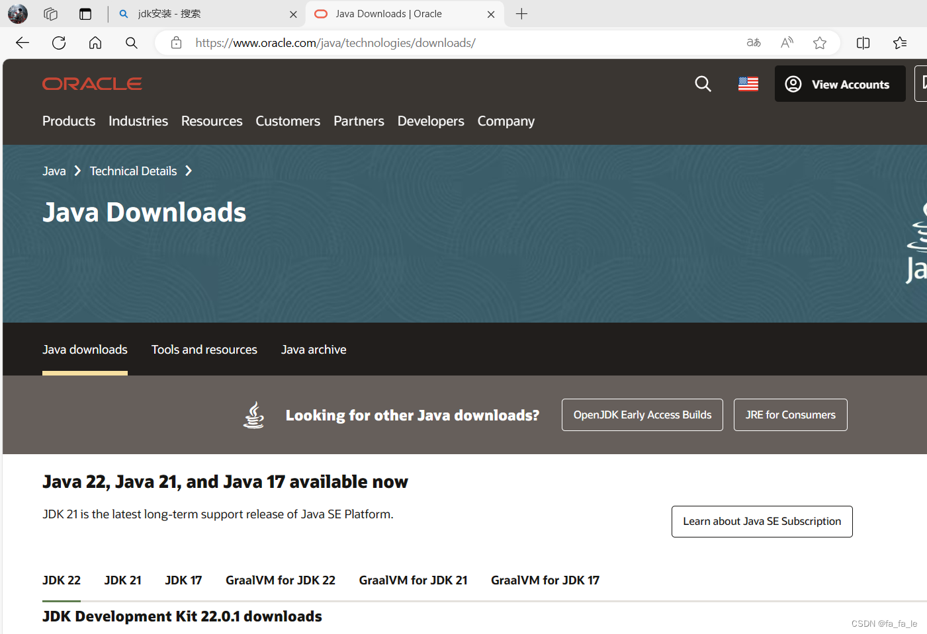View site information lock icon
927x634 pixels.
click(x=176, y=43)
